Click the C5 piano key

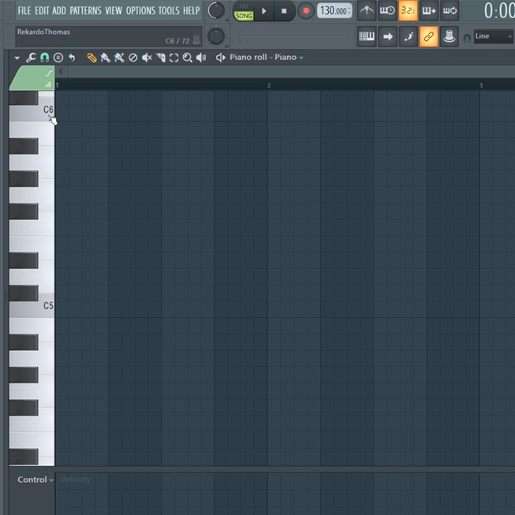(32, 306)
